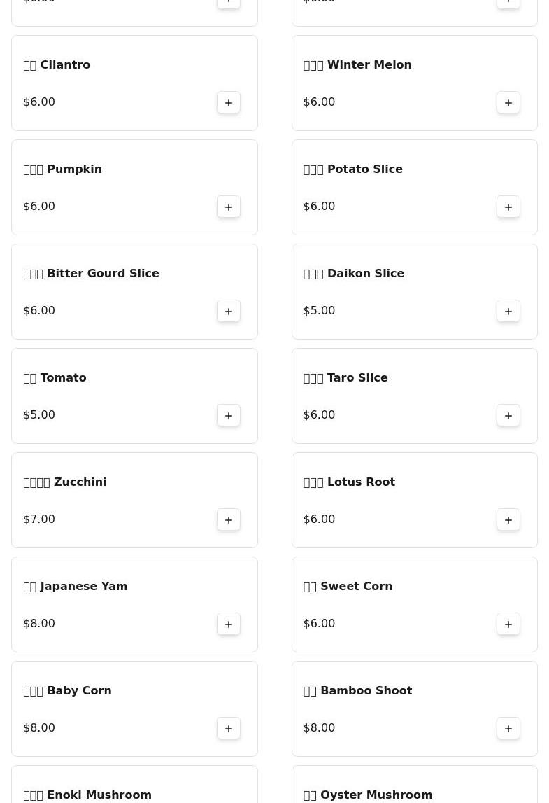The width and height of the screenshot is (549, 803).
Task: Add Cilantro using its plus button
Action: 229,102
